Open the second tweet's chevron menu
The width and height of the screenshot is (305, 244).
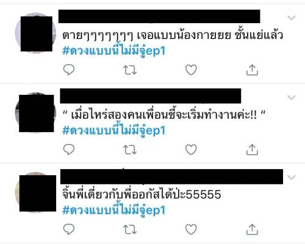(292, 97)
